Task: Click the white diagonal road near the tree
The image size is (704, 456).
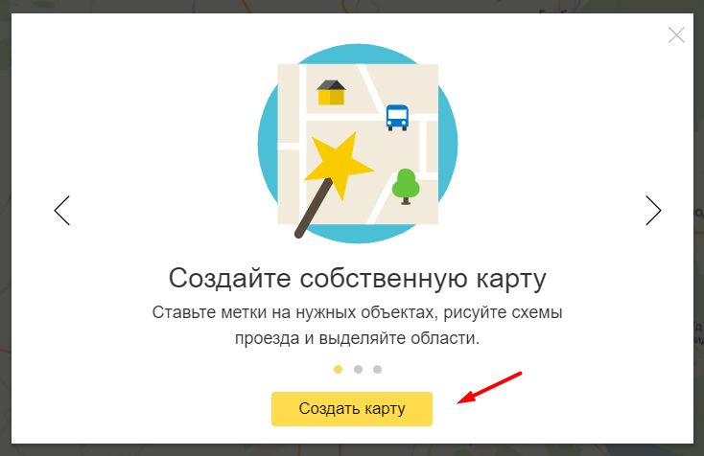Action: [380, 203]
